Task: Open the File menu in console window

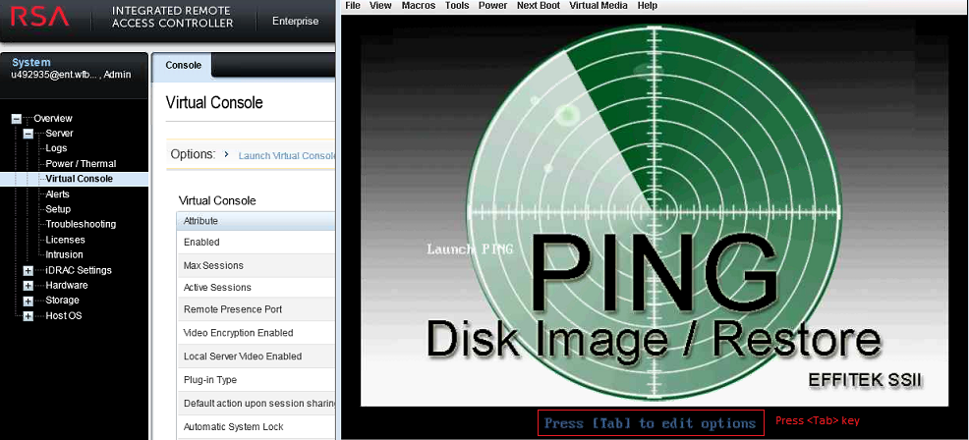Action: (x=352, y=6)
